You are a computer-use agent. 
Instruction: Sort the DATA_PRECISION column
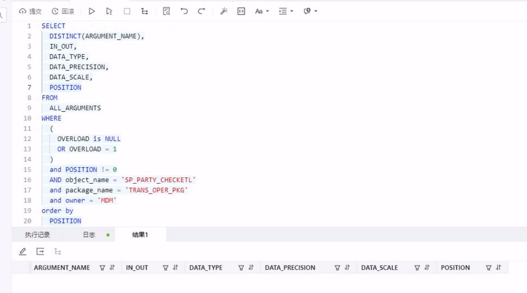(x=347, y=268)
